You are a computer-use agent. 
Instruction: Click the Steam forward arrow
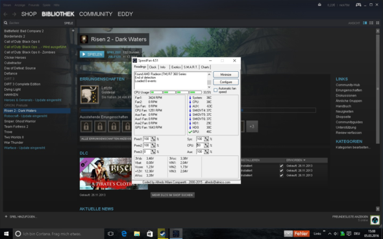click(14, 14)
